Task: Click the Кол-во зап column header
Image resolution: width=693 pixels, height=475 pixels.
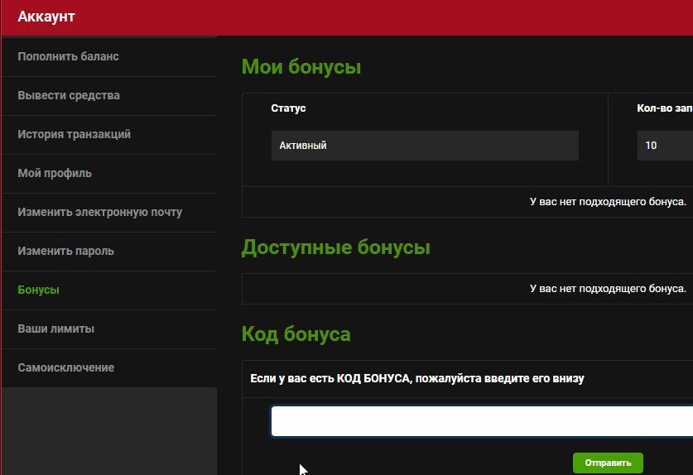Action: coord(664,108)
